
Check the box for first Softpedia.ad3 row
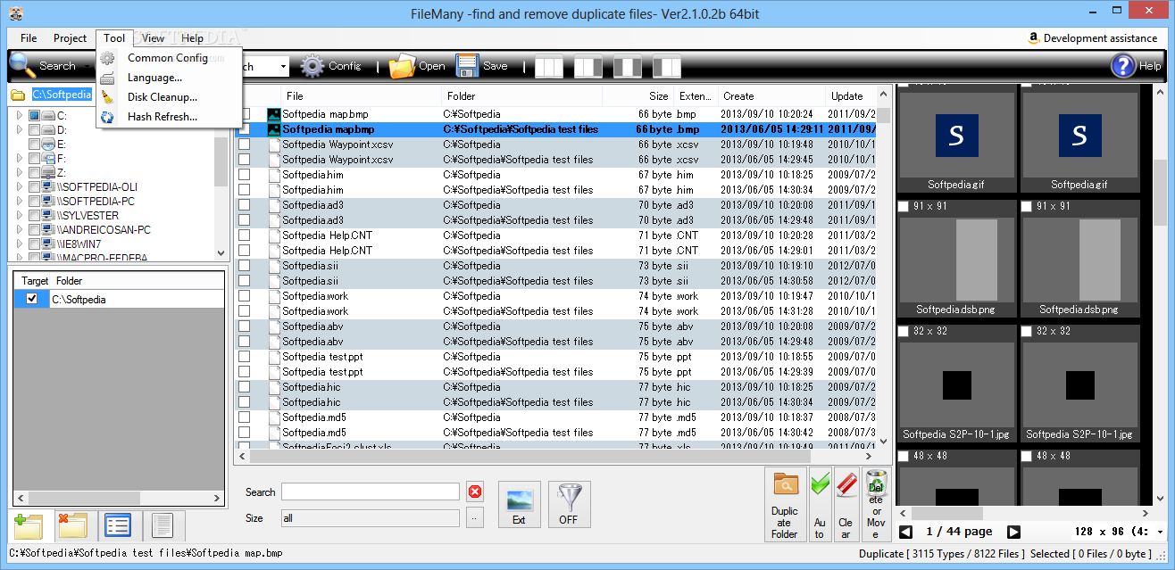coord(245,205)
